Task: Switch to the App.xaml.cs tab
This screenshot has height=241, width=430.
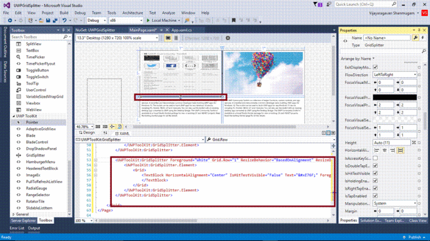Action: [181, 30]
